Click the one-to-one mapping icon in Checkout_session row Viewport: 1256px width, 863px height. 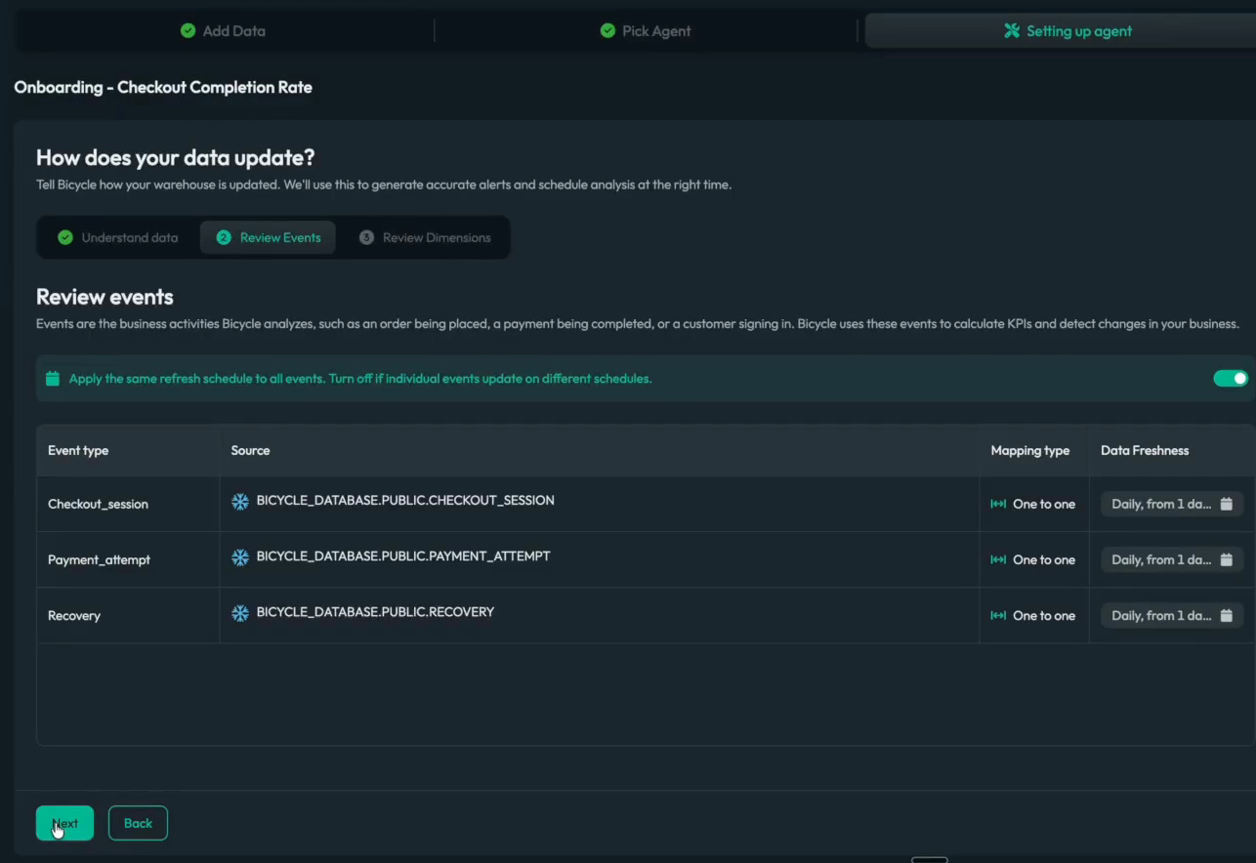998,505
